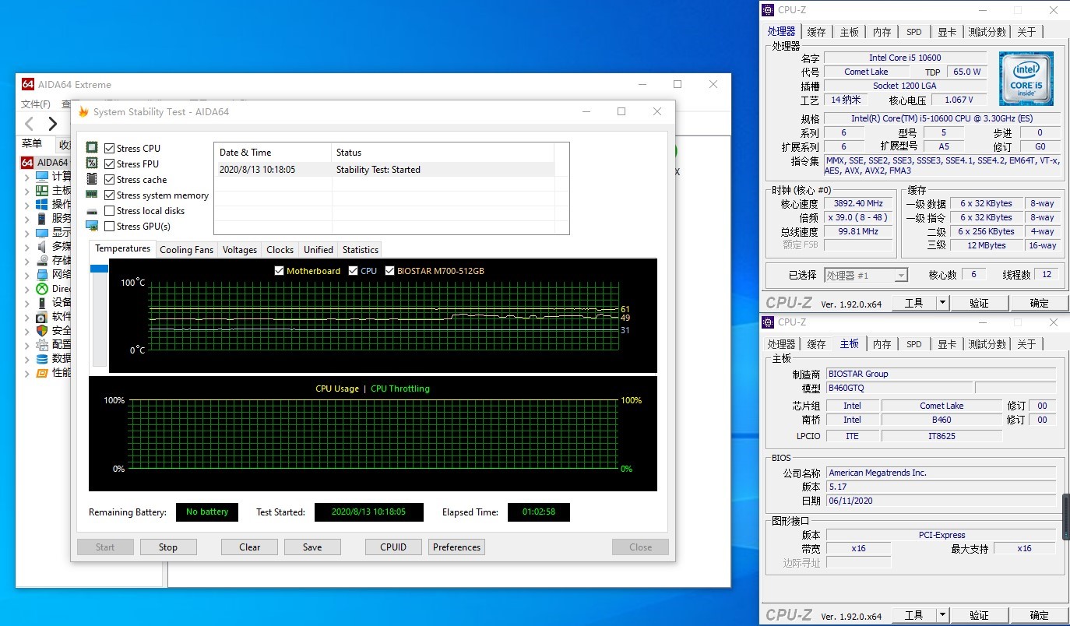The image size is (1070, 626).
Task: Click the AIDA64 back navigation arrow
Action: click(x=30, y=124)
